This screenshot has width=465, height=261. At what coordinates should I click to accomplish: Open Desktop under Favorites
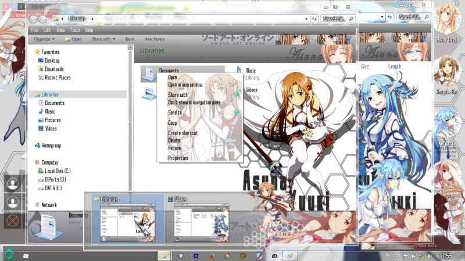click(52, 60)
